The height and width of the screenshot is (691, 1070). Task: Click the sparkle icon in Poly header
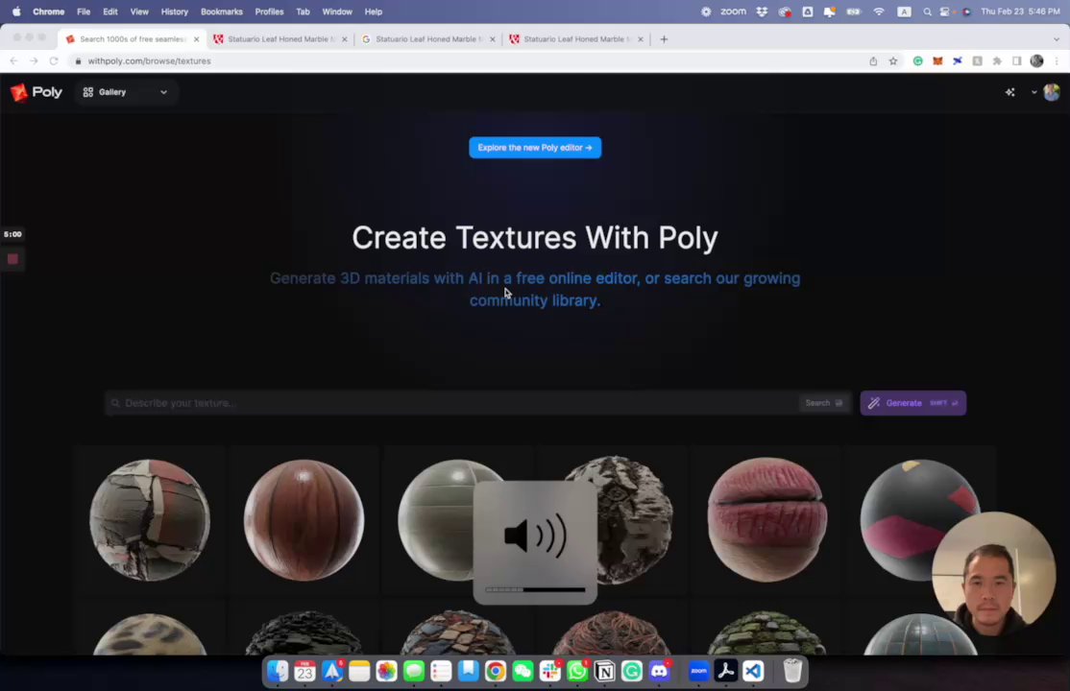click(x=1009, y=92)
